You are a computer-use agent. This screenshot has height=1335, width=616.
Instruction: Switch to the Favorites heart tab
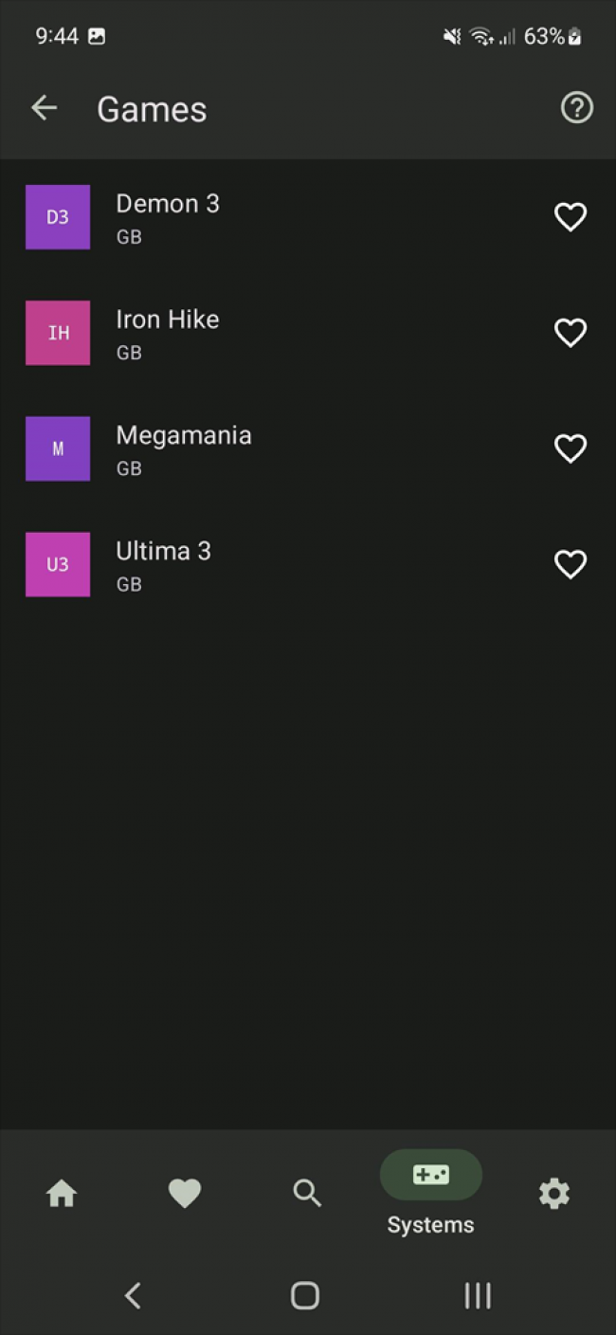[x=185, y=1193]
